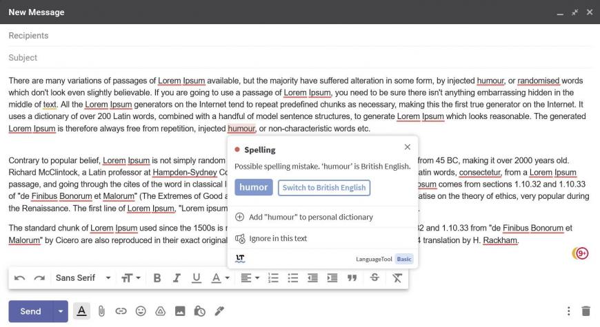
Task: Decrease the indent
Action: [312, 278]
